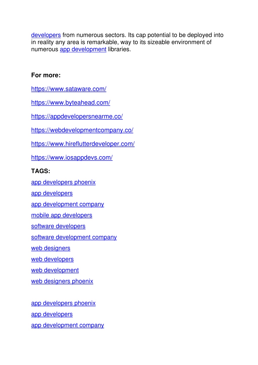This screenshot has width=258, height=365.
Task: Click the 'developers' link in the first paragraph
Action: (x=46, y=35)
